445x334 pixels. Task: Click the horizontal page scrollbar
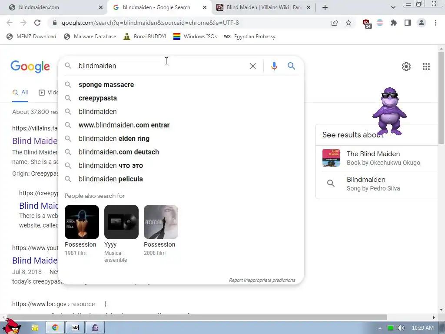pos(197,317)
